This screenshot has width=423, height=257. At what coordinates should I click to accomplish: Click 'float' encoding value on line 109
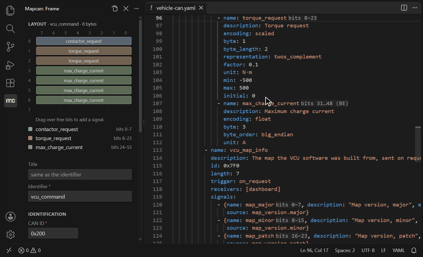coord(263,119)
